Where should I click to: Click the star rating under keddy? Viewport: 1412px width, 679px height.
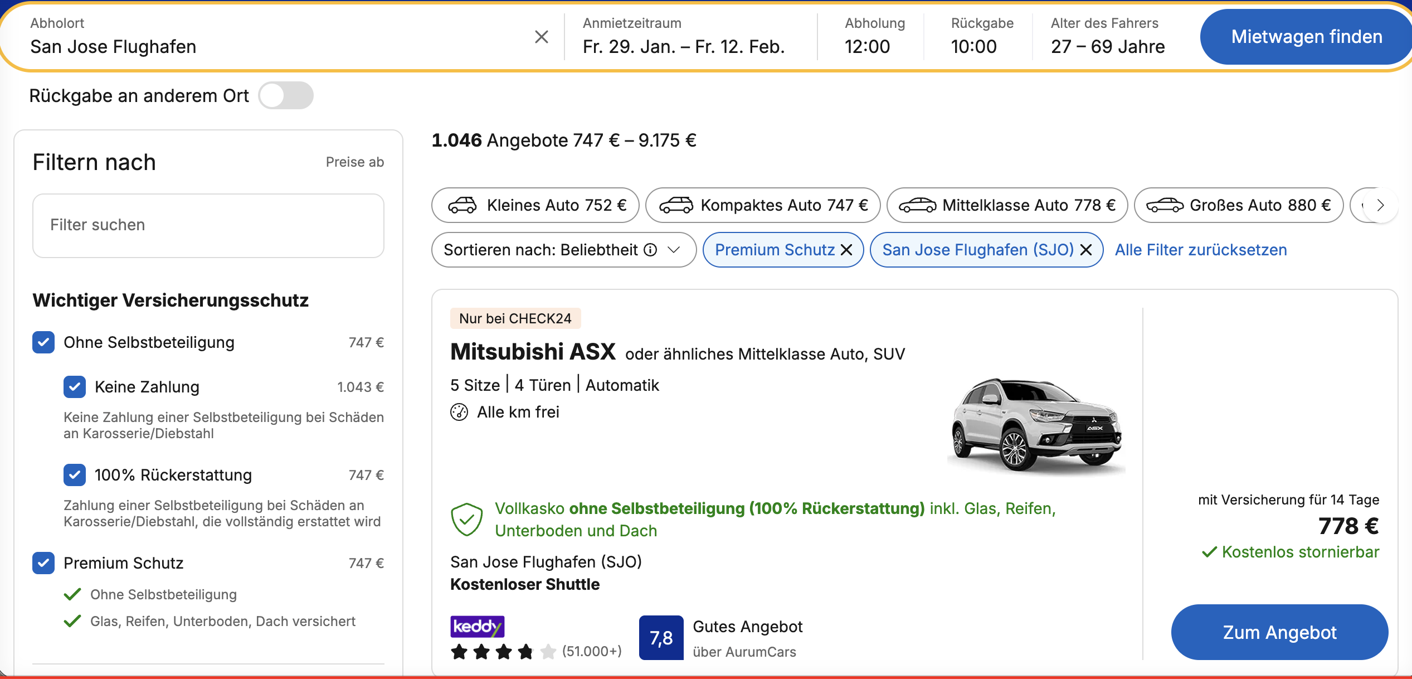503,651
